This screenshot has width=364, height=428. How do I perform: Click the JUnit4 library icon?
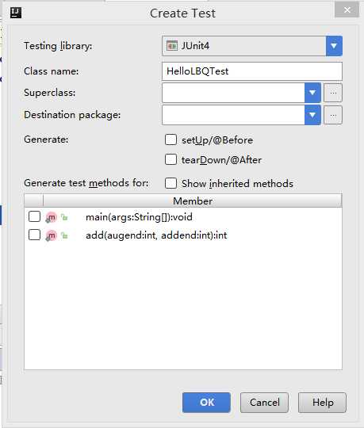click(172, 46)
